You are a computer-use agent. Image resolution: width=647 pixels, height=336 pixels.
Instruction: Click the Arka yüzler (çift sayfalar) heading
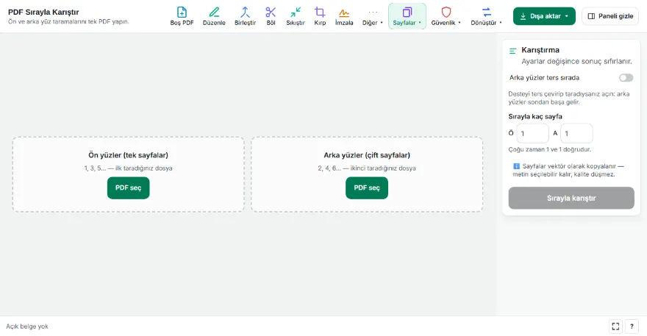tap(367, 155)
